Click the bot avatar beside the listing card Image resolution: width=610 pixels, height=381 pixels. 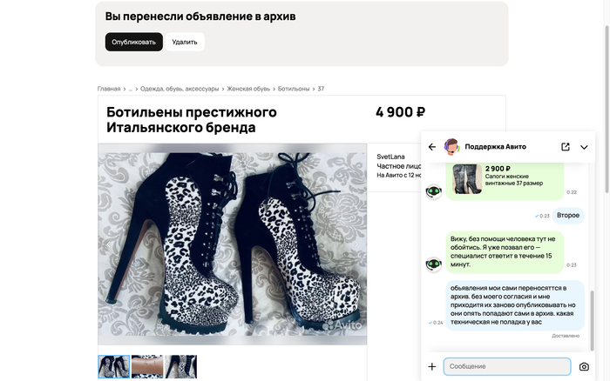(434, 191)
